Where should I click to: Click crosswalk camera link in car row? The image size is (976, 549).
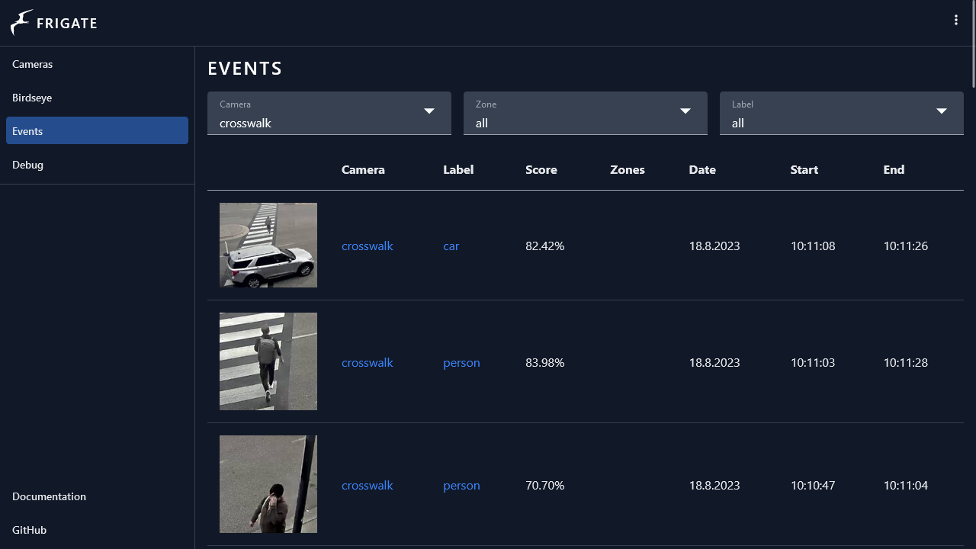(x=368, y=246)
